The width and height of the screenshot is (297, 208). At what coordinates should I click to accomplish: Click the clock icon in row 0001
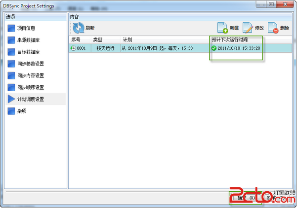[73, 48]
